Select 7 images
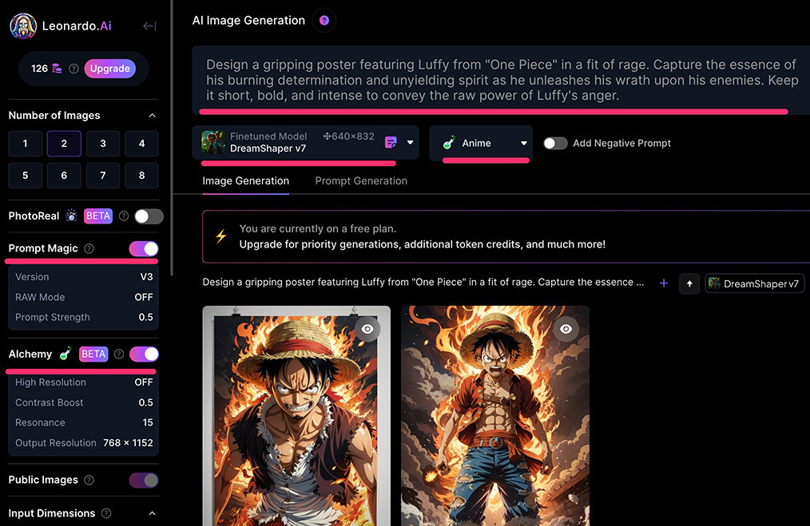 pos(103,176)
